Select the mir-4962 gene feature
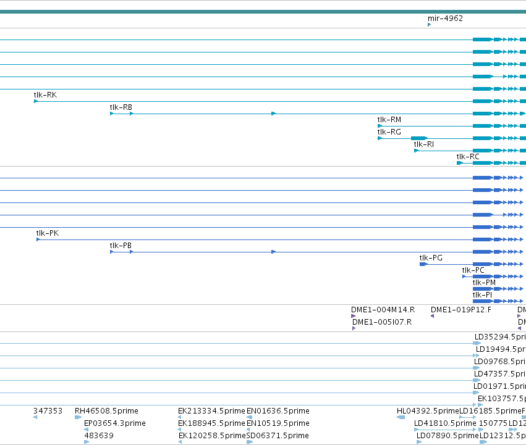Image resolution: width=526 pixels, height=445 pixels. (x=445, y=19)
